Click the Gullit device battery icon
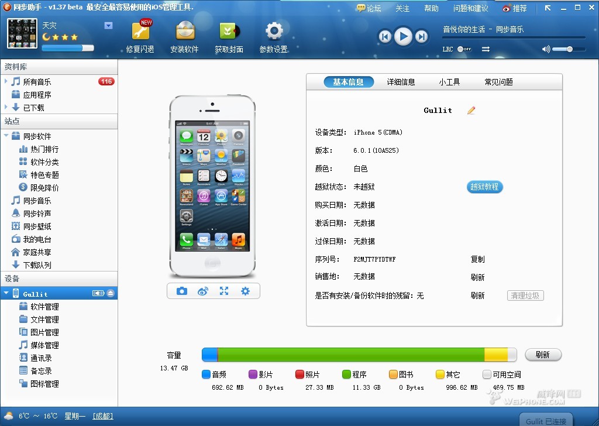The height and width of the screenshot is (426, 599). 98,293
